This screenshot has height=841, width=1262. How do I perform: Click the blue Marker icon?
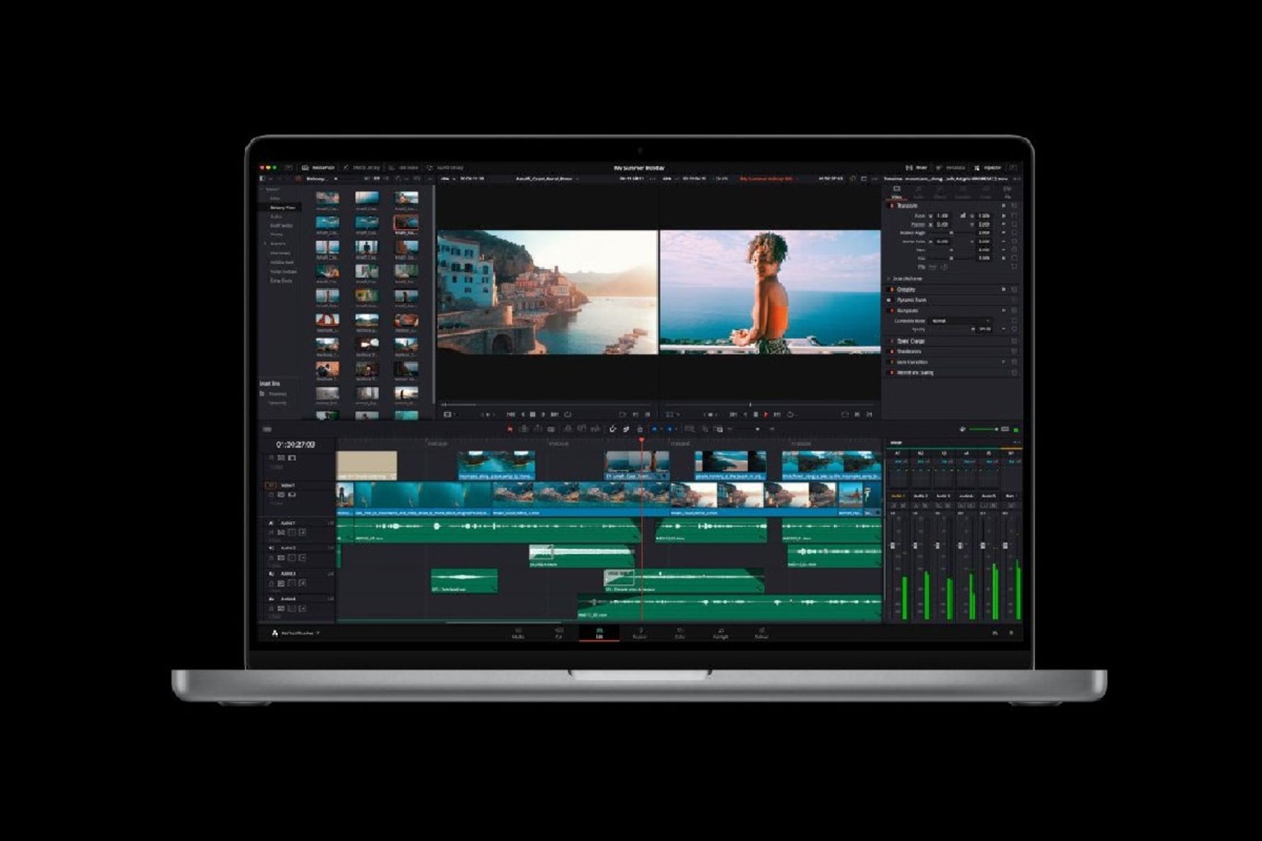tap(670, 429)
